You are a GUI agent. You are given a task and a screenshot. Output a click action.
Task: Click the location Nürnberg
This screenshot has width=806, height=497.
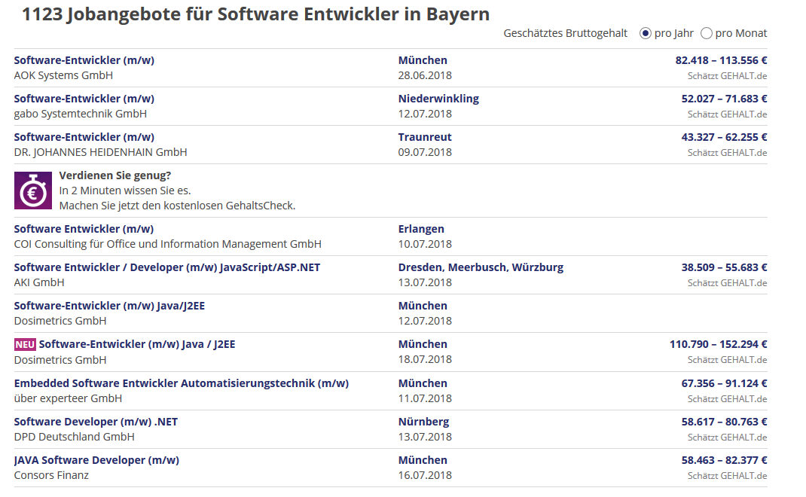pyautogui.click(x=423, y=422)
